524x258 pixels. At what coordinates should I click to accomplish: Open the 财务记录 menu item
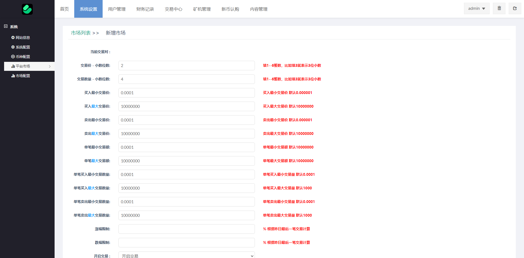click(145, 9)
